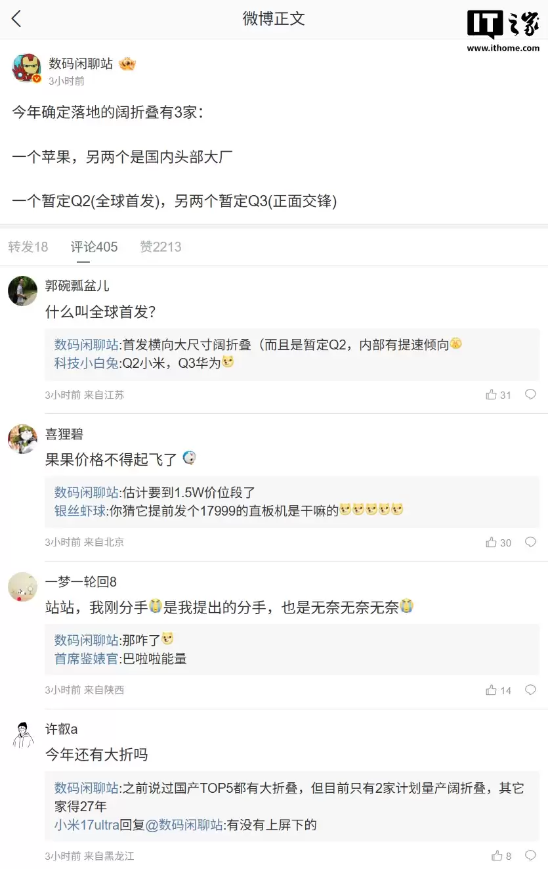Tap the crown badge beside 数码闲聊站
Screen dimensions: 548x869
pyautogui.click(x=127, y=64)
